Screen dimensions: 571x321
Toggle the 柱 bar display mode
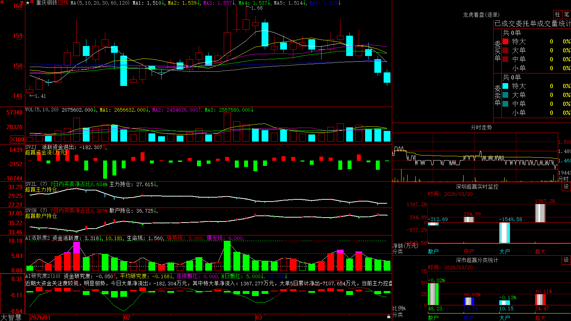[x=557, y=15]
